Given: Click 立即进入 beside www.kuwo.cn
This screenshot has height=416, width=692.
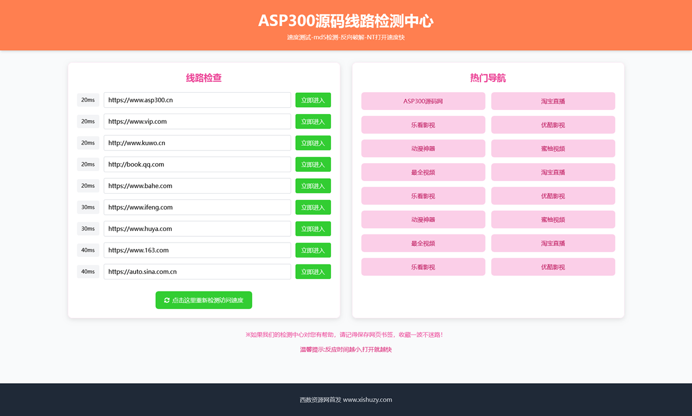Looking at the screenshot, I should 313,142.
